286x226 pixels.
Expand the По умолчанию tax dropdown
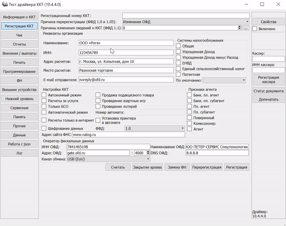[x=224, y=80]
